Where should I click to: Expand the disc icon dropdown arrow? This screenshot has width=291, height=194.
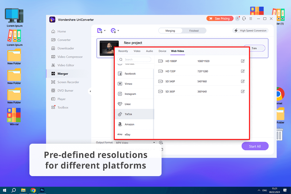click(119, 30)
